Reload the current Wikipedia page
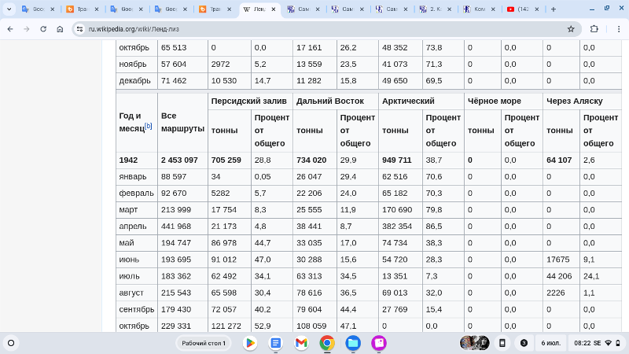 (x=43, y=28)
